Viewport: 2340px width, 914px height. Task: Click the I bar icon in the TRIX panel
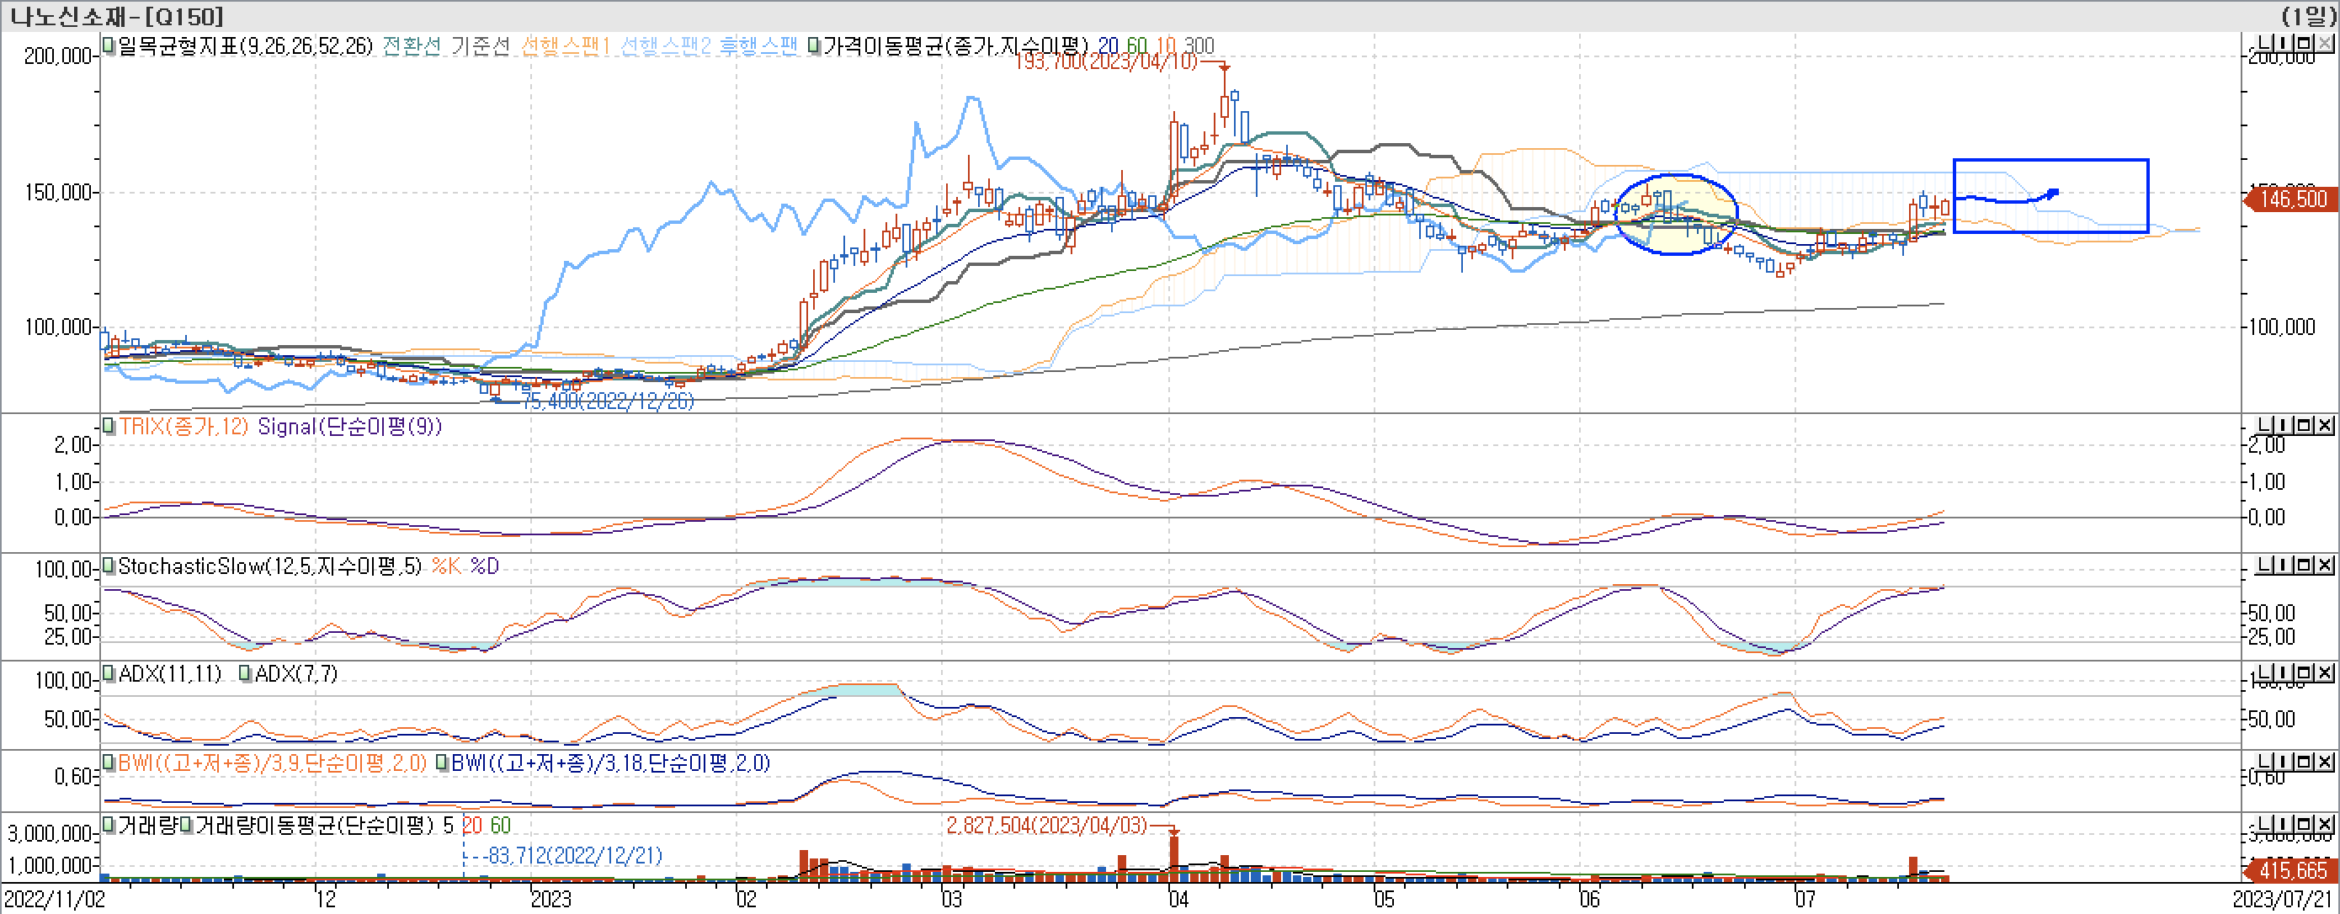(2284, 425)
